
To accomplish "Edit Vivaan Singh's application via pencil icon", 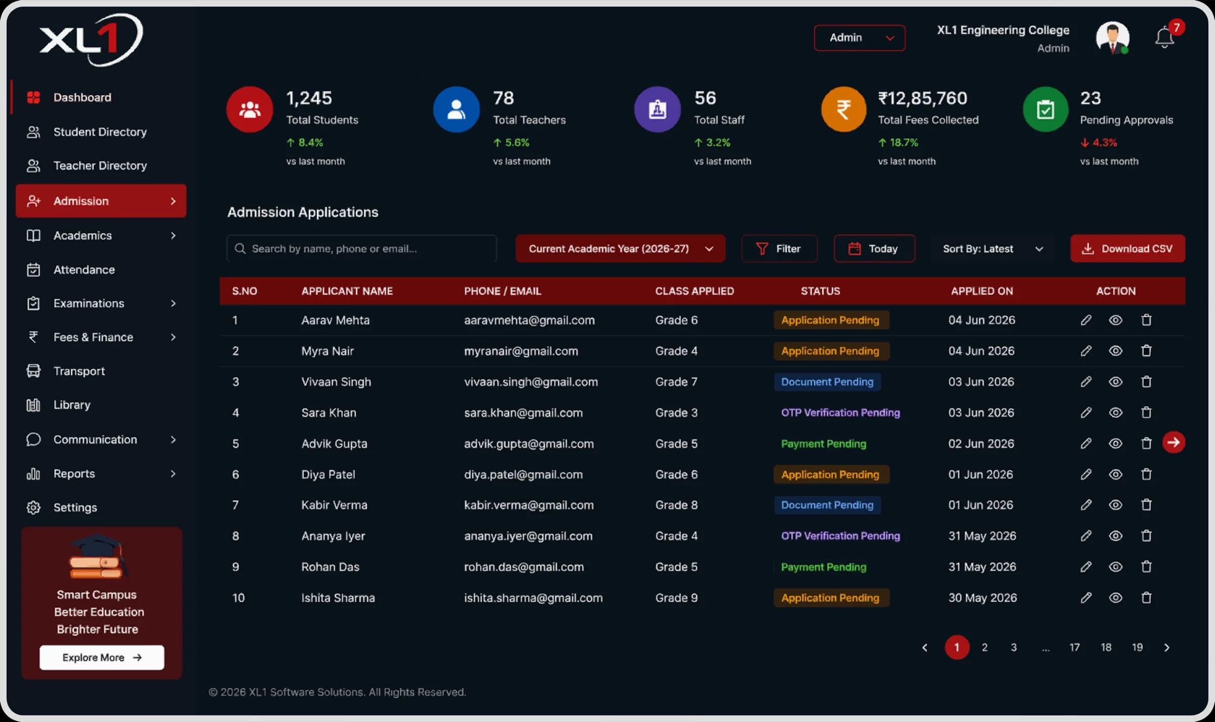I will (x=1086, y=382).
